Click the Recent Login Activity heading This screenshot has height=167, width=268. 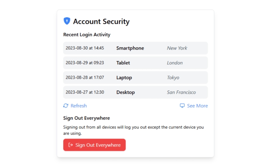tap(87, 35)
